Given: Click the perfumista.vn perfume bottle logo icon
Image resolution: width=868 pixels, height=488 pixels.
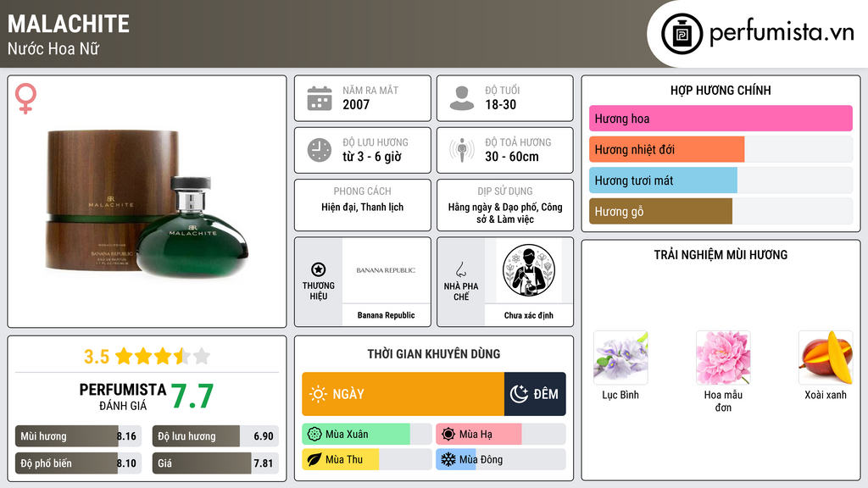Looking at the screenshot, I should (x=682, y=34).
